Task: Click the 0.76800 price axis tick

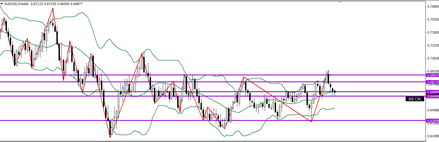Action: tap(433, 7)
